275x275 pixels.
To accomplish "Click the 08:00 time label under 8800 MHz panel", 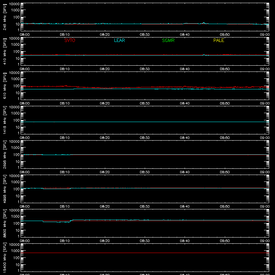I will pos(25,241).
